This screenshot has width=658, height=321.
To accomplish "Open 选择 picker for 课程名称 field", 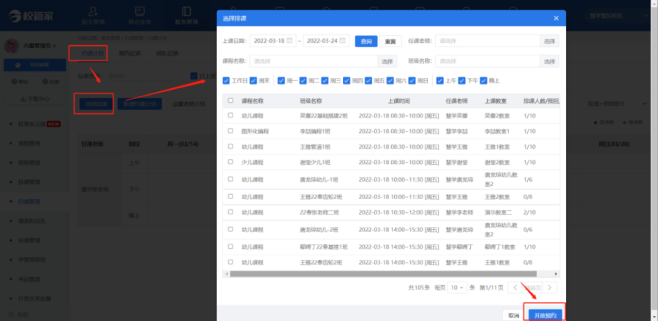I will click(385, 61).
